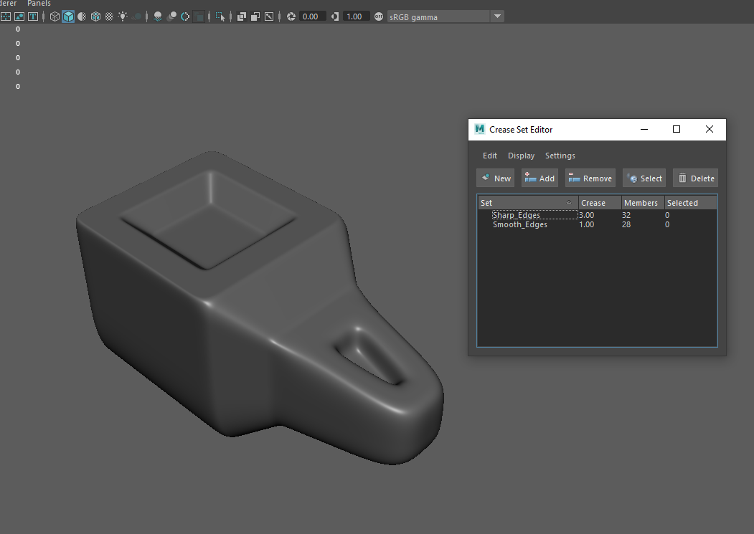
Task: Select the Smooth_Edges crease set row
Action: [x=597, y=224]
